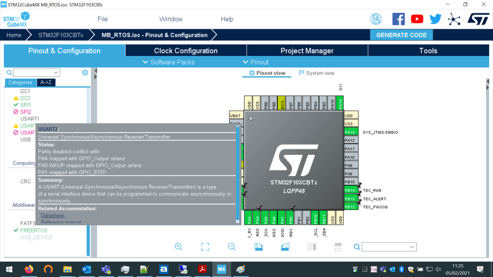The image size is (493, 277).
Task: Click pin PA10 on chip
Action: pos(351,157)
